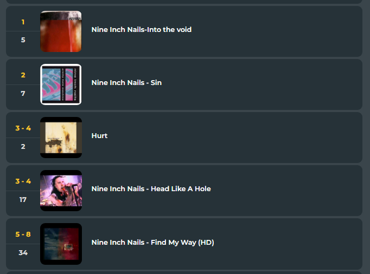Select the 'Hurt' song title
Viewport: 370px width, 274px height.
(x=99, y=136)
